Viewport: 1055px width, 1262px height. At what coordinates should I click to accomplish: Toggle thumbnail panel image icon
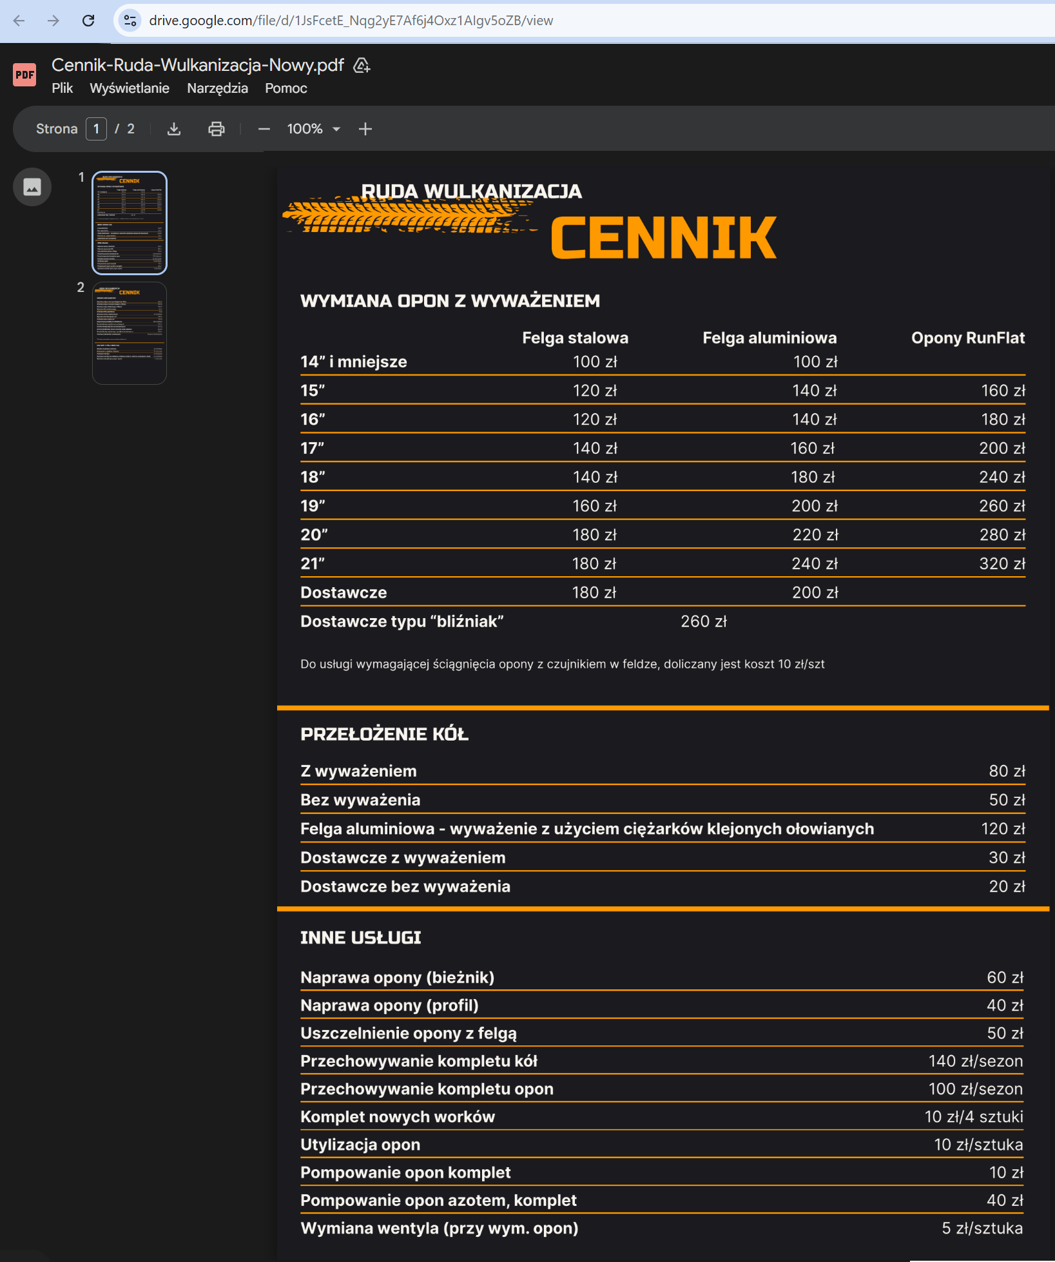click(32, 187)
